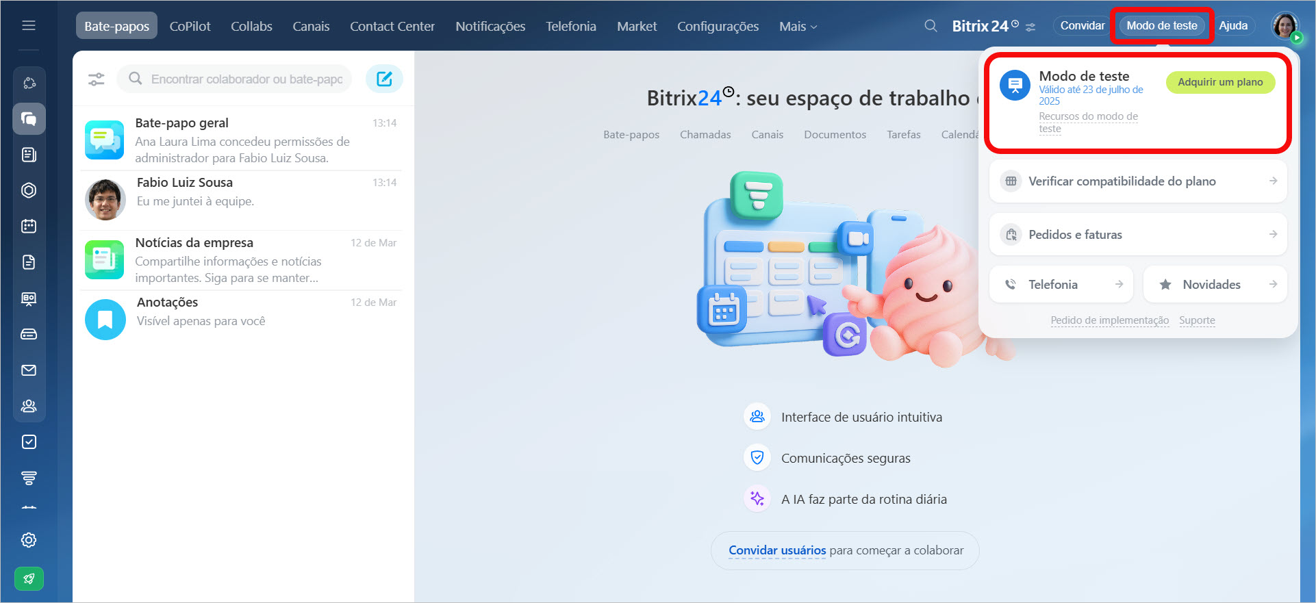Open chat list filter settings icon
This screenshot has height=603, width=1316.
[97, 79]
